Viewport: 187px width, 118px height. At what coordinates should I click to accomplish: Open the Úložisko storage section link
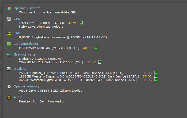click(20, 69)
